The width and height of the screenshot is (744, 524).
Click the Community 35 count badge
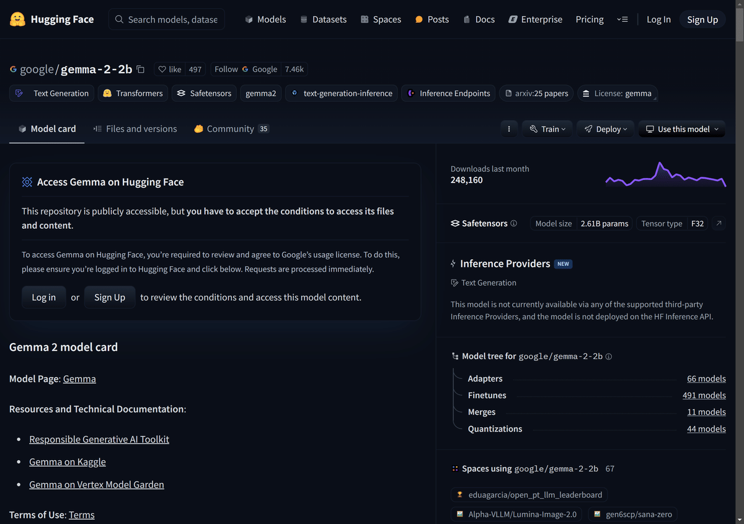263,129
